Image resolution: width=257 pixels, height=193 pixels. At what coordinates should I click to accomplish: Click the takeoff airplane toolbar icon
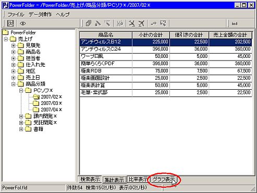point(141,23)
